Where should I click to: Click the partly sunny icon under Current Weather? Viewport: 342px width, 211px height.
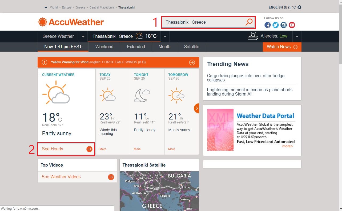(x=56, y=92)
